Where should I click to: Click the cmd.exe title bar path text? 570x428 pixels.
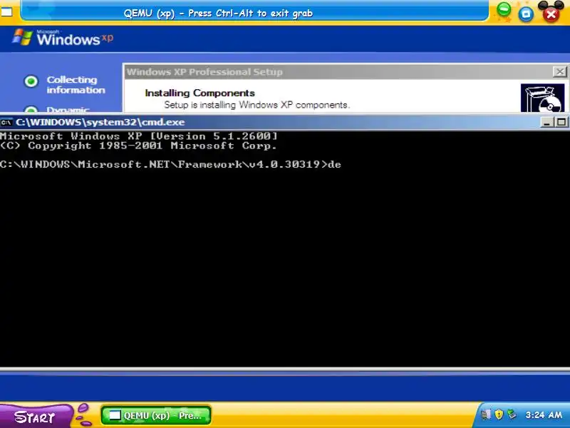pos(100,122)
